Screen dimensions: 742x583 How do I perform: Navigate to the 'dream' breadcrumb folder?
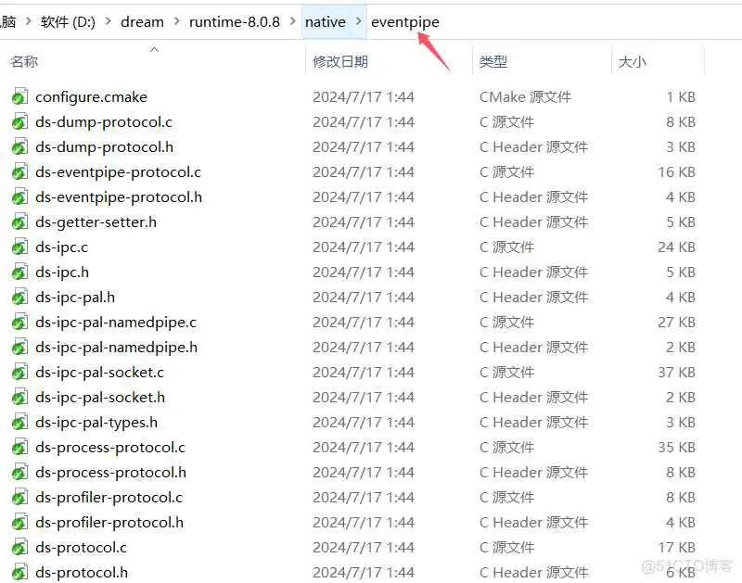pos(142,21)
